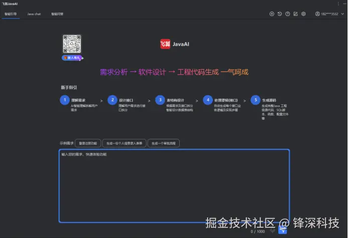Click the QR code image

point(72,44)
